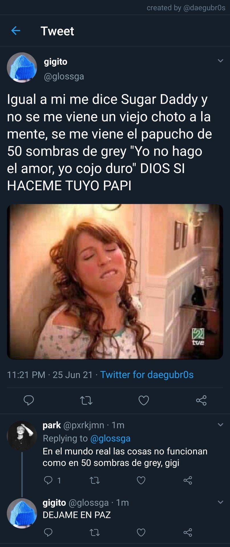Viewport: 230px width, 547px height.
Task: Like park's reply tweet
Action: pos(141,481)
